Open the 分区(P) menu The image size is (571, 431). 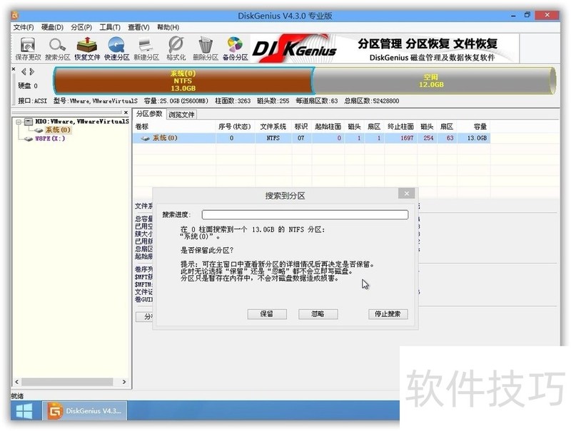click(81, 27)
